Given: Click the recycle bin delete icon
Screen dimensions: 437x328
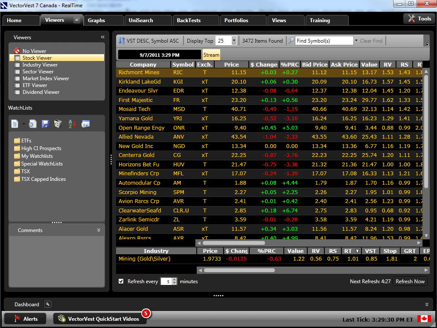Looking at the screenshot, I should click(x=58, y=124).
